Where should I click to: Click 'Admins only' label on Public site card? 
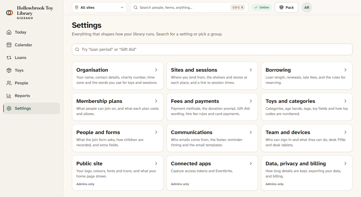(85, 184)
